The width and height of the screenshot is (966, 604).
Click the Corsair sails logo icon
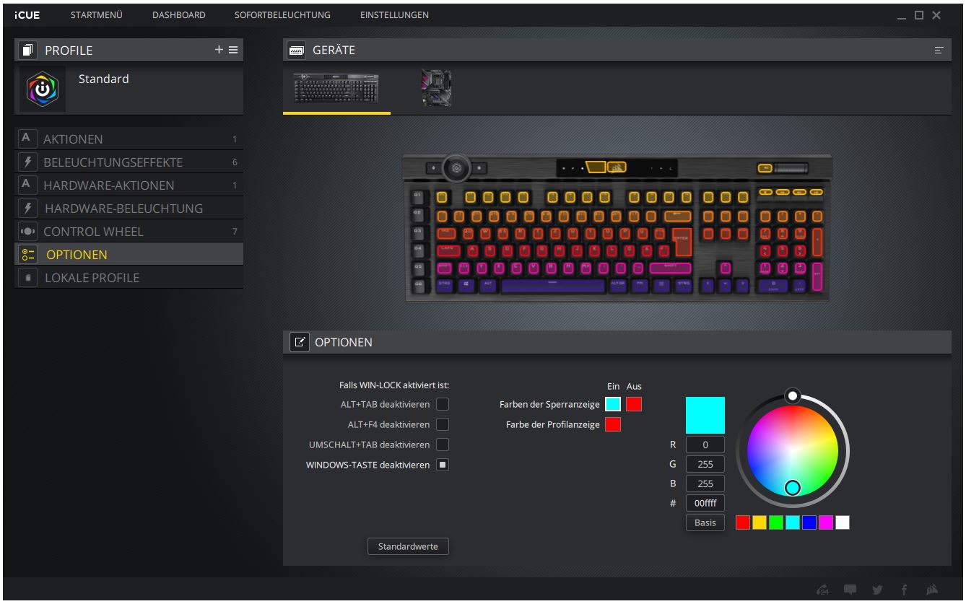[x=932, y=590]
